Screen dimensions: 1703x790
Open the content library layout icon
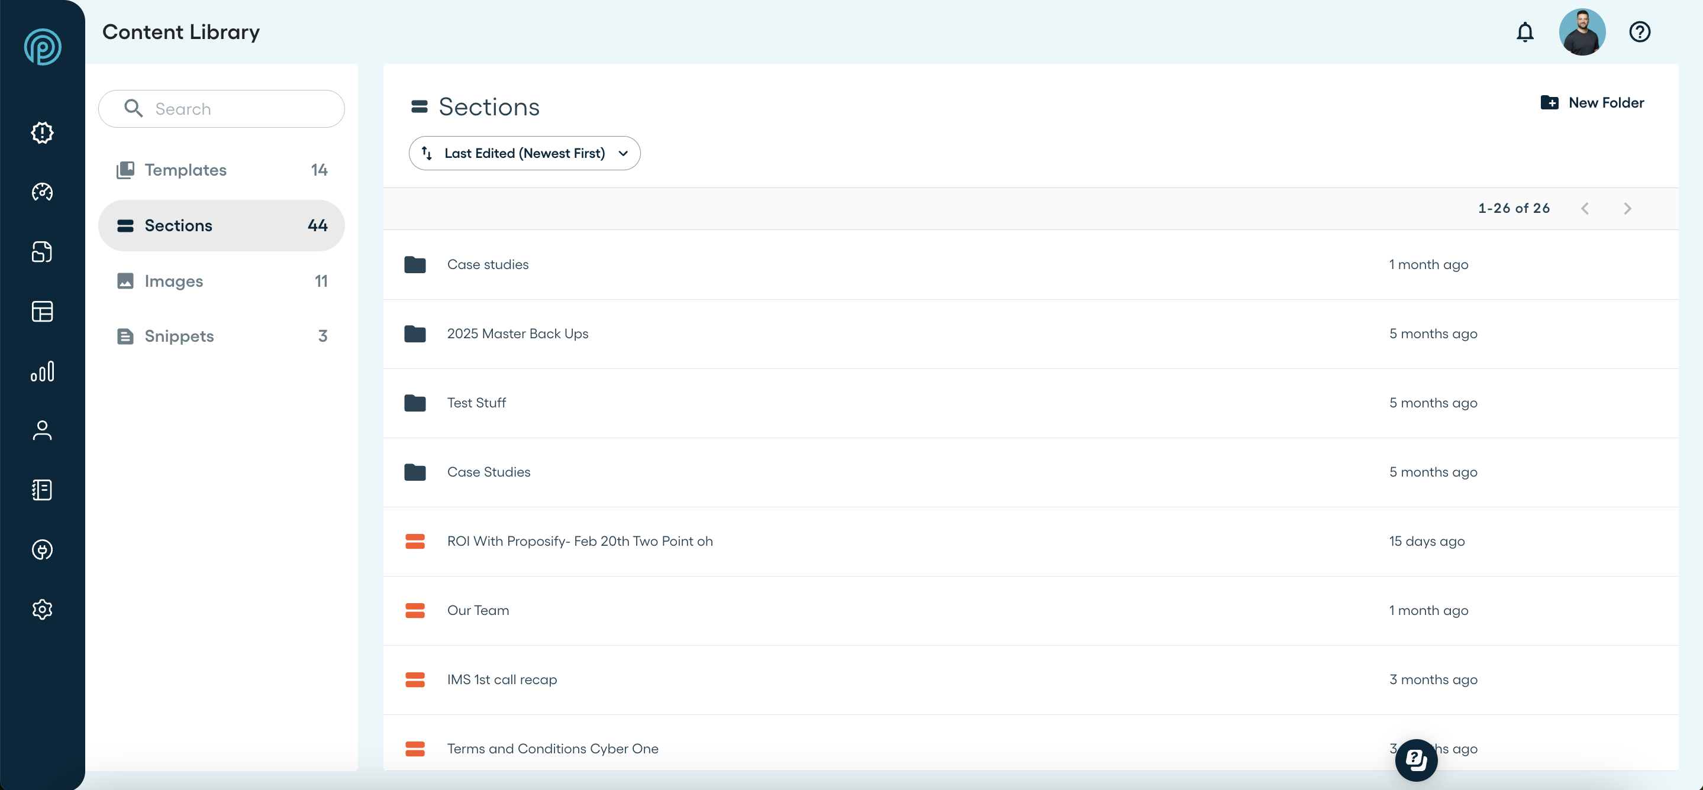tap(43, 311)
